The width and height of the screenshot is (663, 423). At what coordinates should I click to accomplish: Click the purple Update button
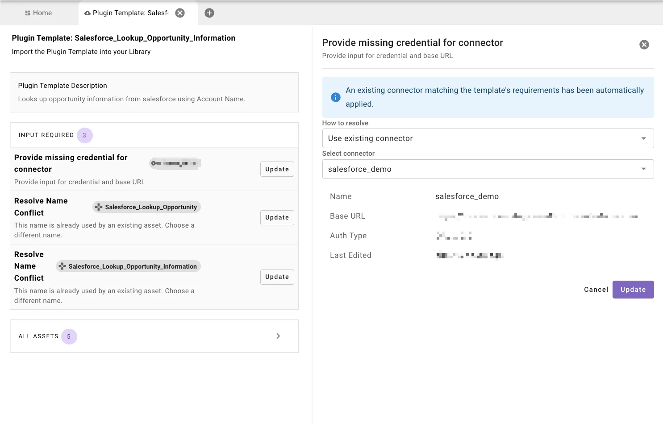(633, 290)
